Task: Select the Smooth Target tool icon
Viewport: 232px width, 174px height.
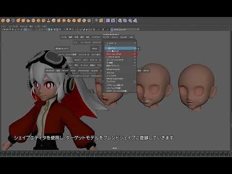Action: (120, 21)
